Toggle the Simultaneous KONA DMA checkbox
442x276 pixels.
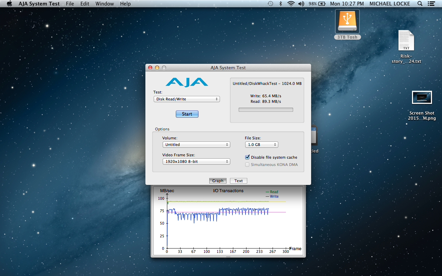(x=247, y=165)
